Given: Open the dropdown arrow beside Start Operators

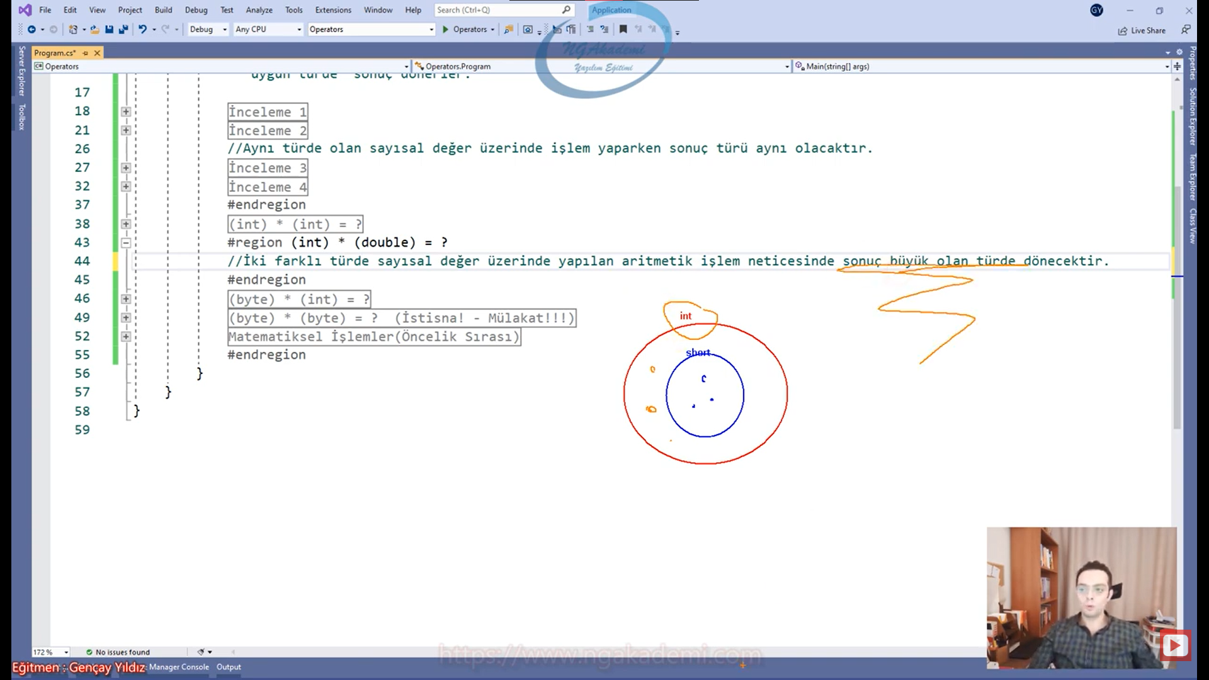Looking at the screenshot, I should click(x=492, y=30).
